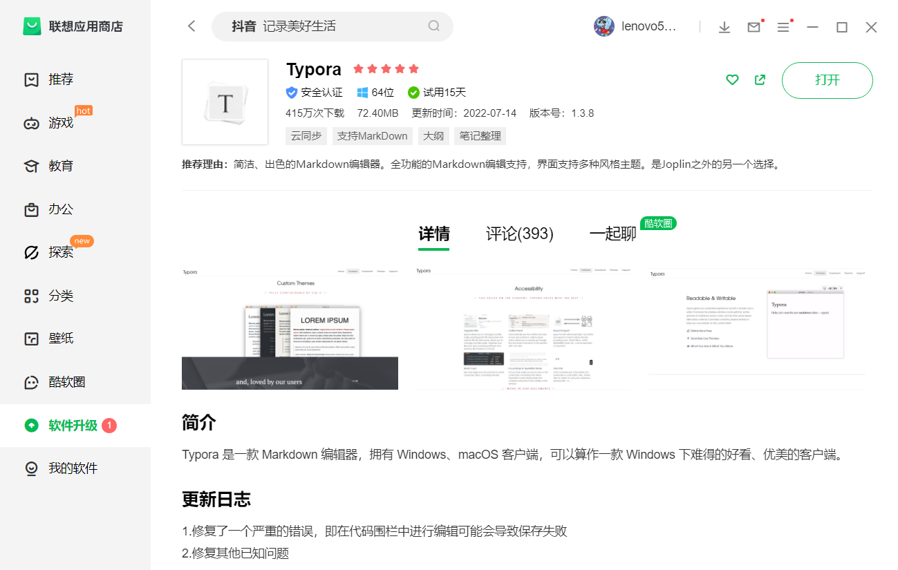898x570 pixels.
Task: Click the hot badge on 游戏
Action: [x=84, y=111]
